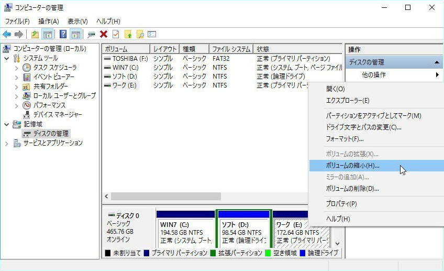The width and height of the screenshot is (444, 271).
Task: Select the ワーク (E:) volume row
Action: tap(205, 85)
